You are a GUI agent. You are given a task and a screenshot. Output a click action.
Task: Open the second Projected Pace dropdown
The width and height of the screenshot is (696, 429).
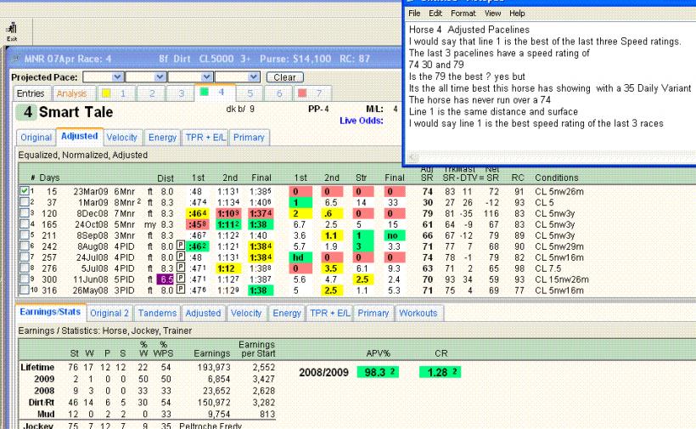click(160, 76)
